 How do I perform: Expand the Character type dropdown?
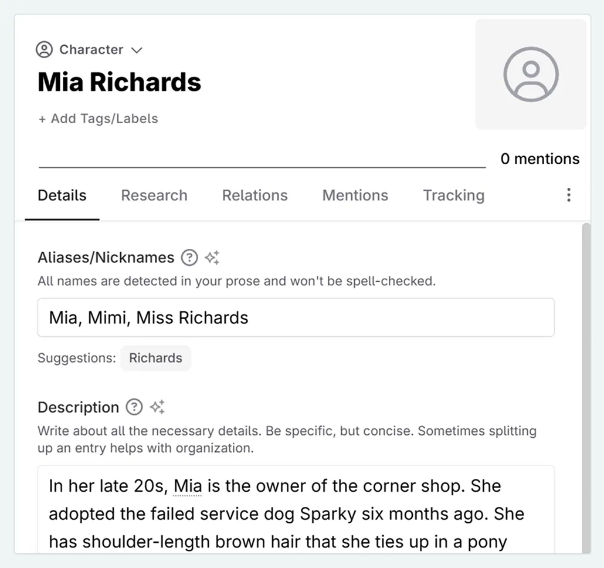(137, 50)
